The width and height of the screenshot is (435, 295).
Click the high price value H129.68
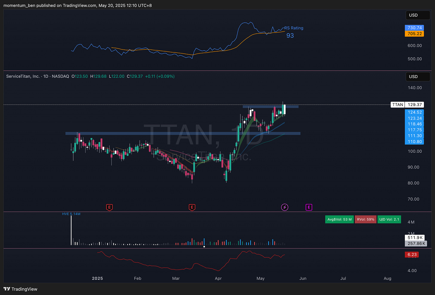[98, 76]
